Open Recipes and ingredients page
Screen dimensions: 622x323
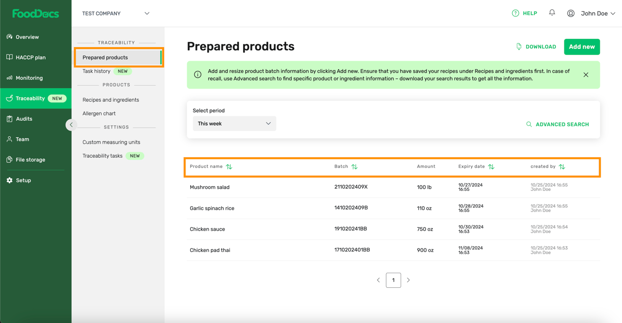tap(110, 100)
